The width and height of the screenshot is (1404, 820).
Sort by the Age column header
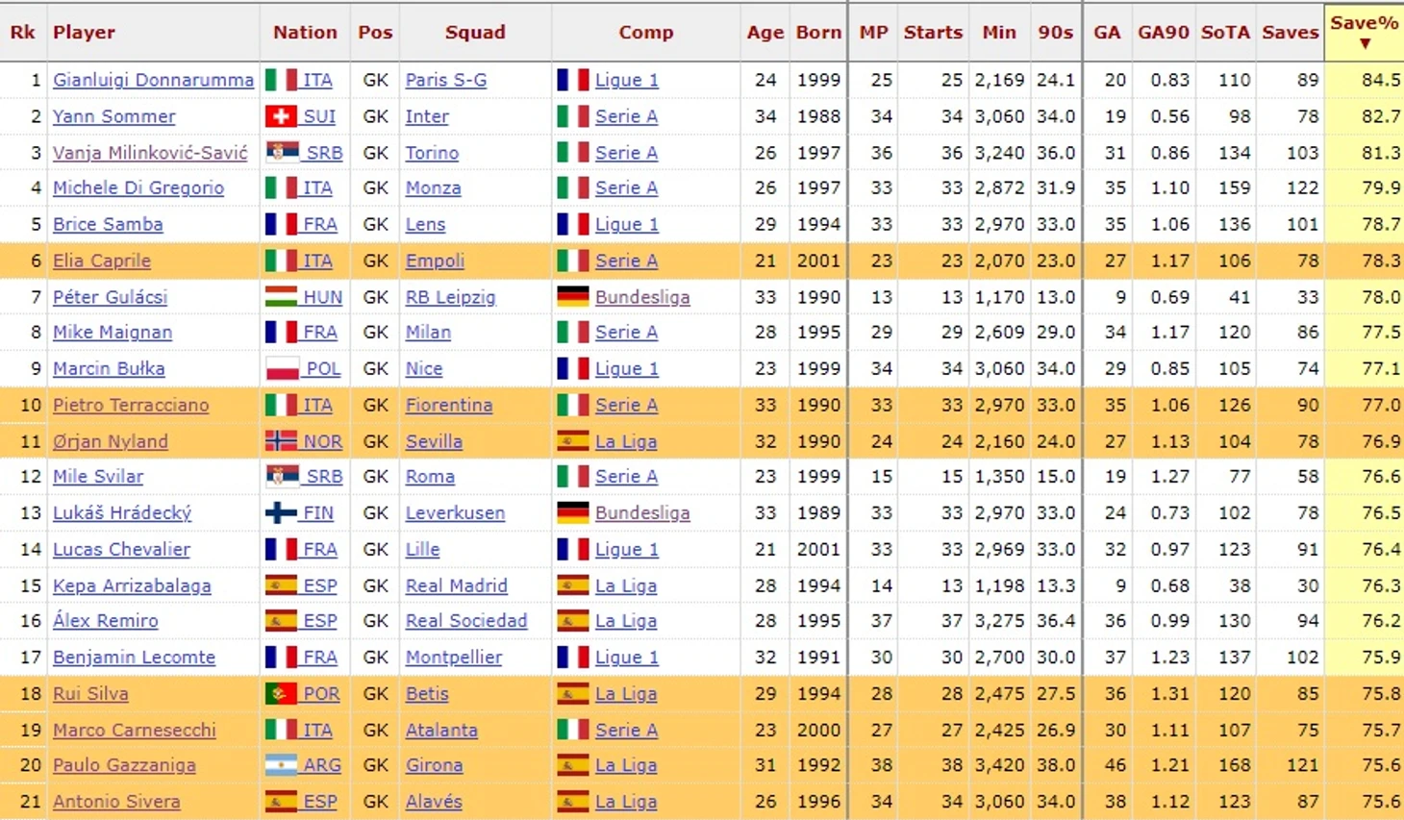(765, 33)
